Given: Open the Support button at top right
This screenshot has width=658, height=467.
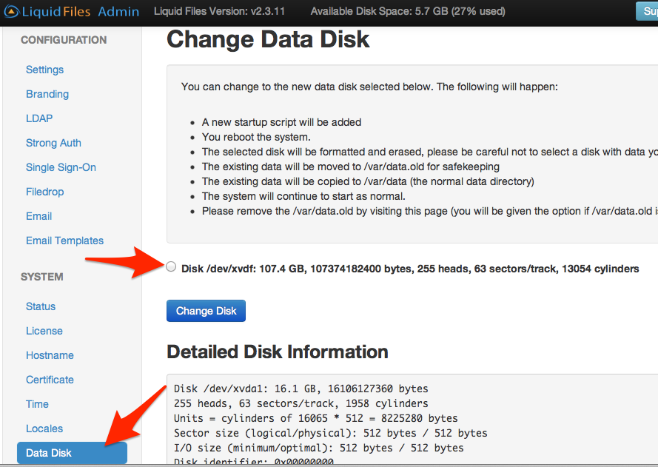Looking at the screenshot, I should coord(646,11).
